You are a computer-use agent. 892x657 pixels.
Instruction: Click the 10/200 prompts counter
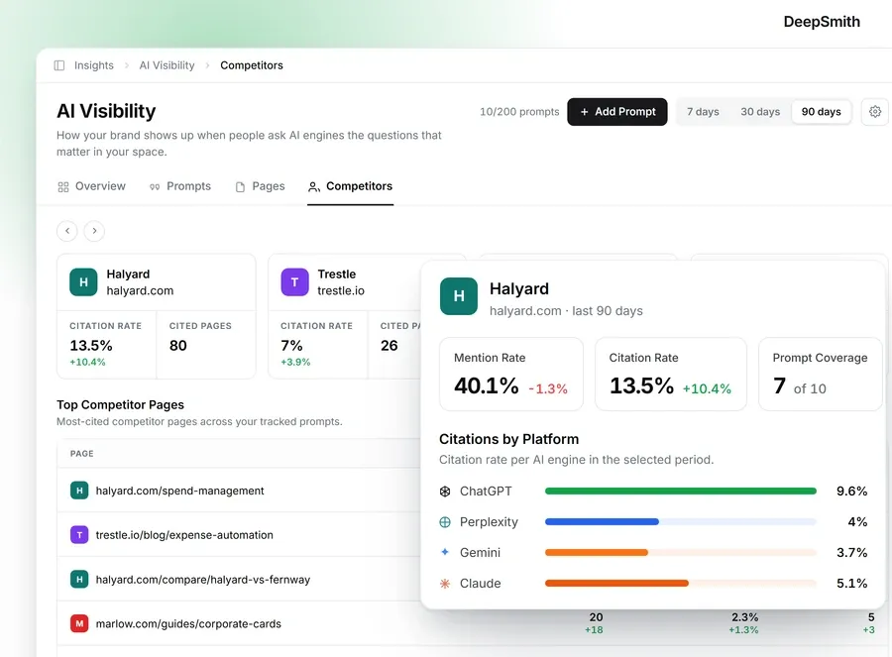[519, 112]
